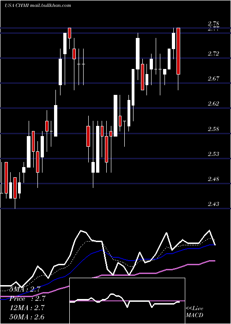Viewport: 231px width, 324px height.
Task: Click the USA CHMI mail.bullkhan.com header text
Action: pos(38,6)
